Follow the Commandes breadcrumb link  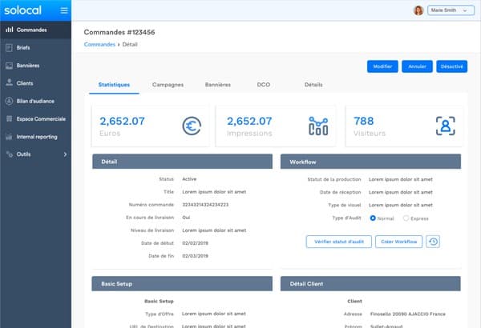[99, 45]
